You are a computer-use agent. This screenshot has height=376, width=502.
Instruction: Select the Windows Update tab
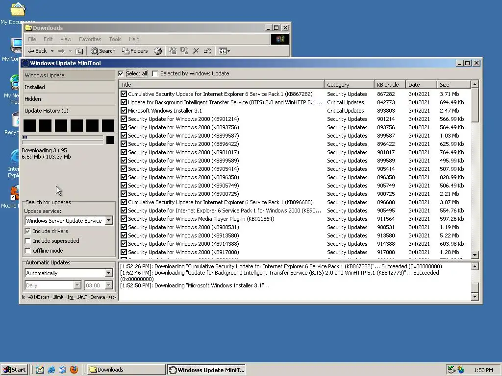pos(69,75)
